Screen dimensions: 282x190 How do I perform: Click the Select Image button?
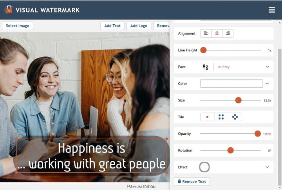18,26
